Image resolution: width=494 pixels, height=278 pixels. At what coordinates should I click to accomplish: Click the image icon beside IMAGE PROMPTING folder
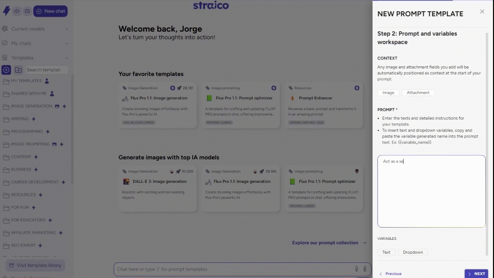[x=54, y=144]
